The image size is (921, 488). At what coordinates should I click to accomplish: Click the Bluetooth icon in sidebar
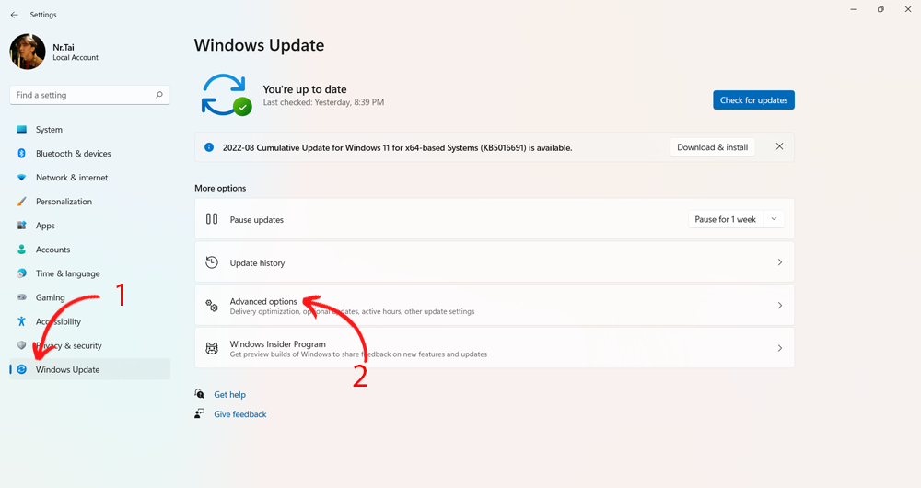[22, 153]
